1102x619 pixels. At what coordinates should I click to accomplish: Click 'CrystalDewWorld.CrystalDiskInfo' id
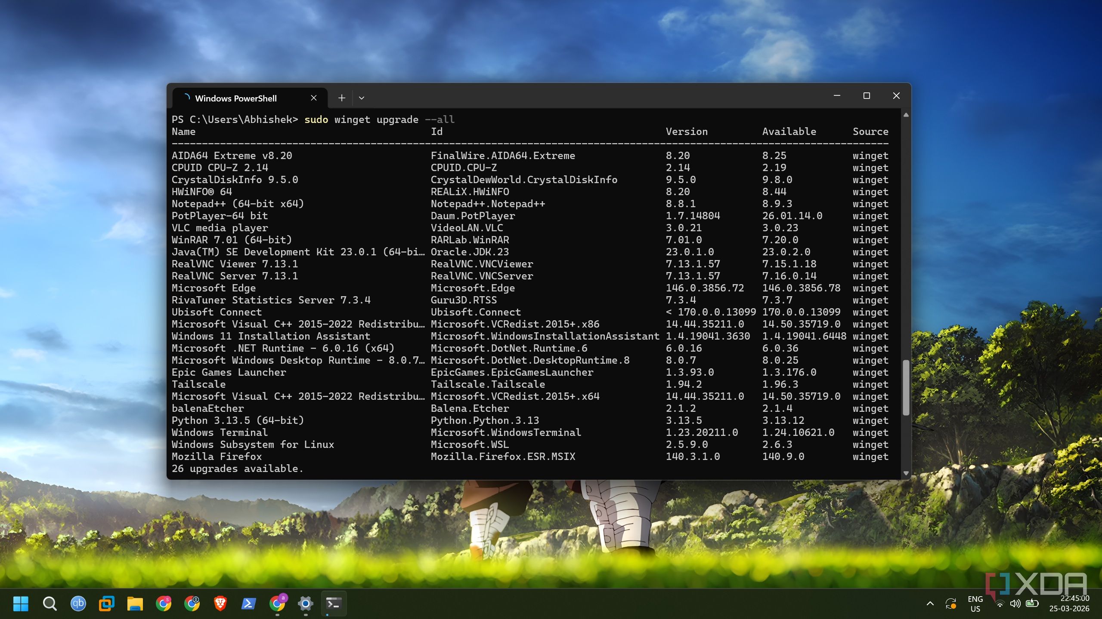tap(524, 180)
